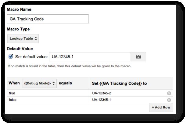Remove the 'false' row with its X icon
Screen dimensions: 186x124
pyautogui.click(x=169, y=100)
